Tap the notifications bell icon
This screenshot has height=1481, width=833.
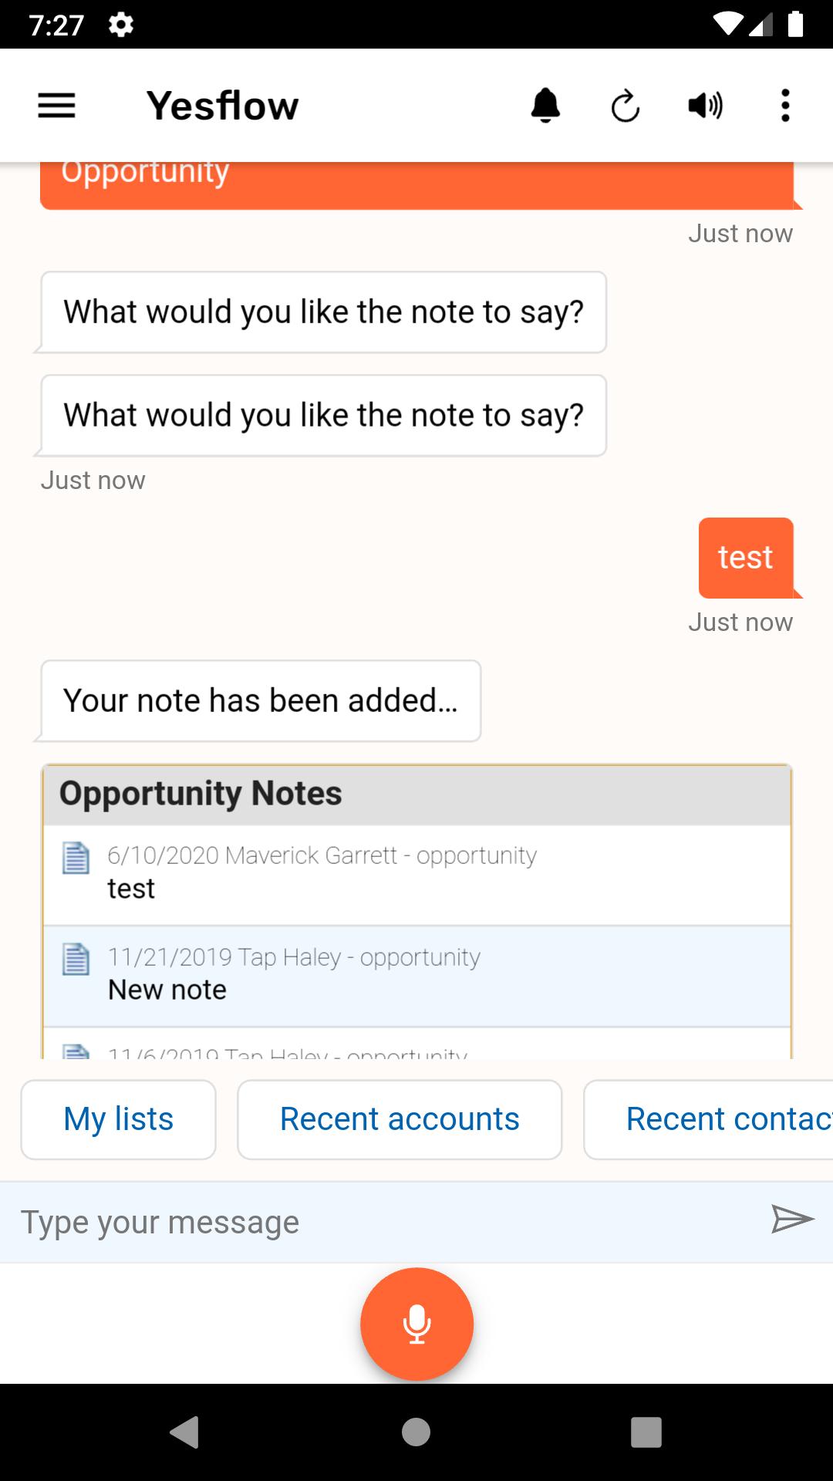point(545,106)
